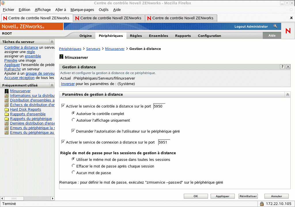Click report icon beside Erreurs du périphérique la

tap(7, 128)
